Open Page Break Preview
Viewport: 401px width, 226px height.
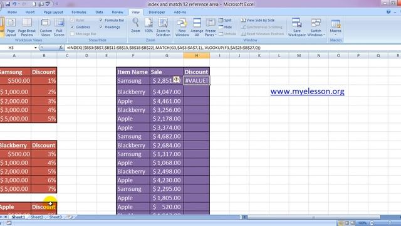(27, 27)
